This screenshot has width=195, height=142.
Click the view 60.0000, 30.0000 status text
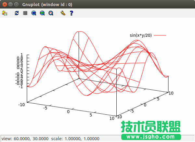pos(25,139)
